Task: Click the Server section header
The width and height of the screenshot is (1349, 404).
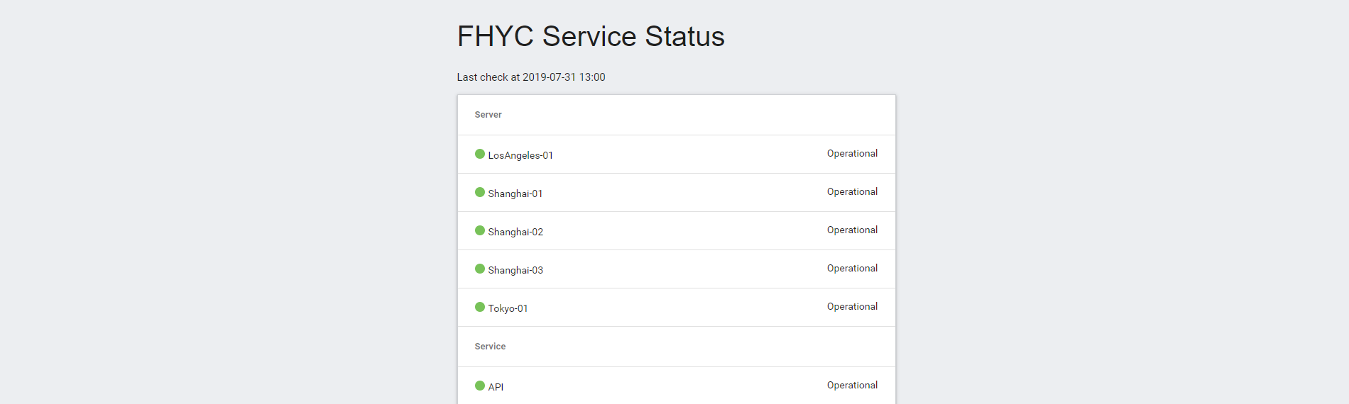Action: (488, 115)
